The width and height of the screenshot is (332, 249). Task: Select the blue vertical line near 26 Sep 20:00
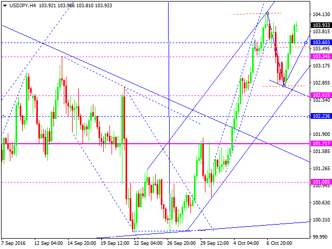(169, 106)
